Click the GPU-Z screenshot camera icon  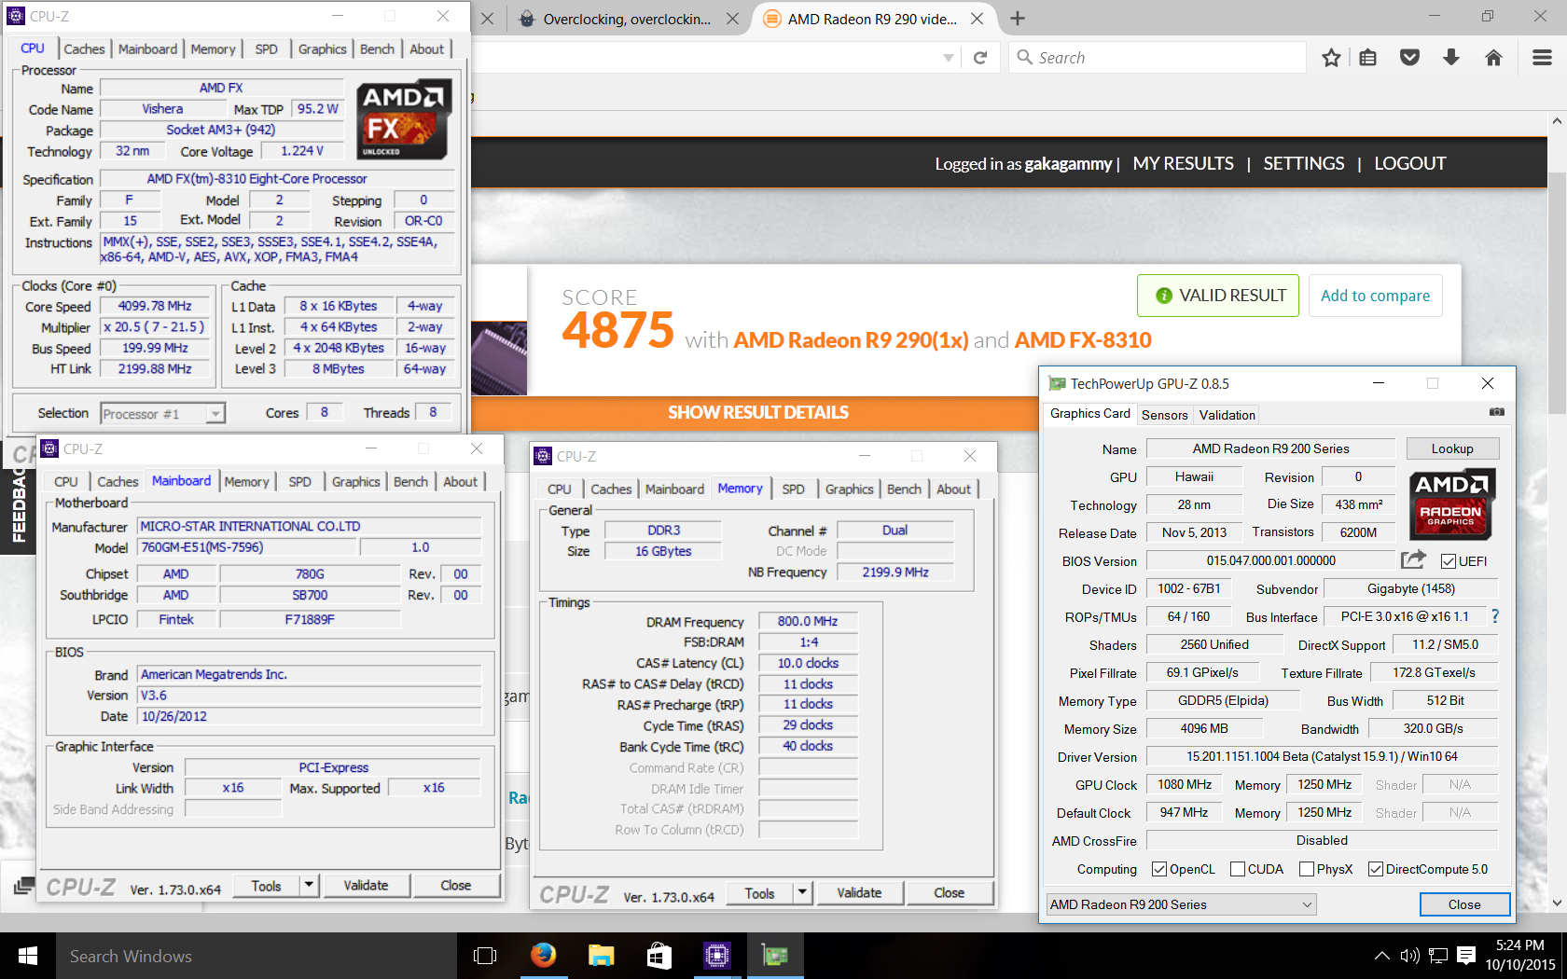[1497, 412]
